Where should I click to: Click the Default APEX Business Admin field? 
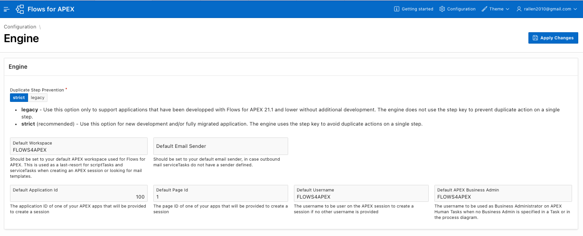(x=503, y=193)
